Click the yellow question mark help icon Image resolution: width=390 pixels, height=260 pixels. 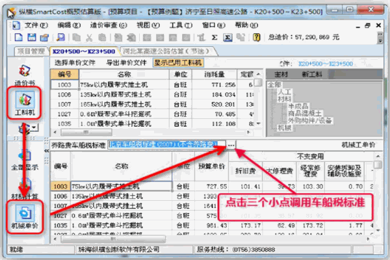257,37
